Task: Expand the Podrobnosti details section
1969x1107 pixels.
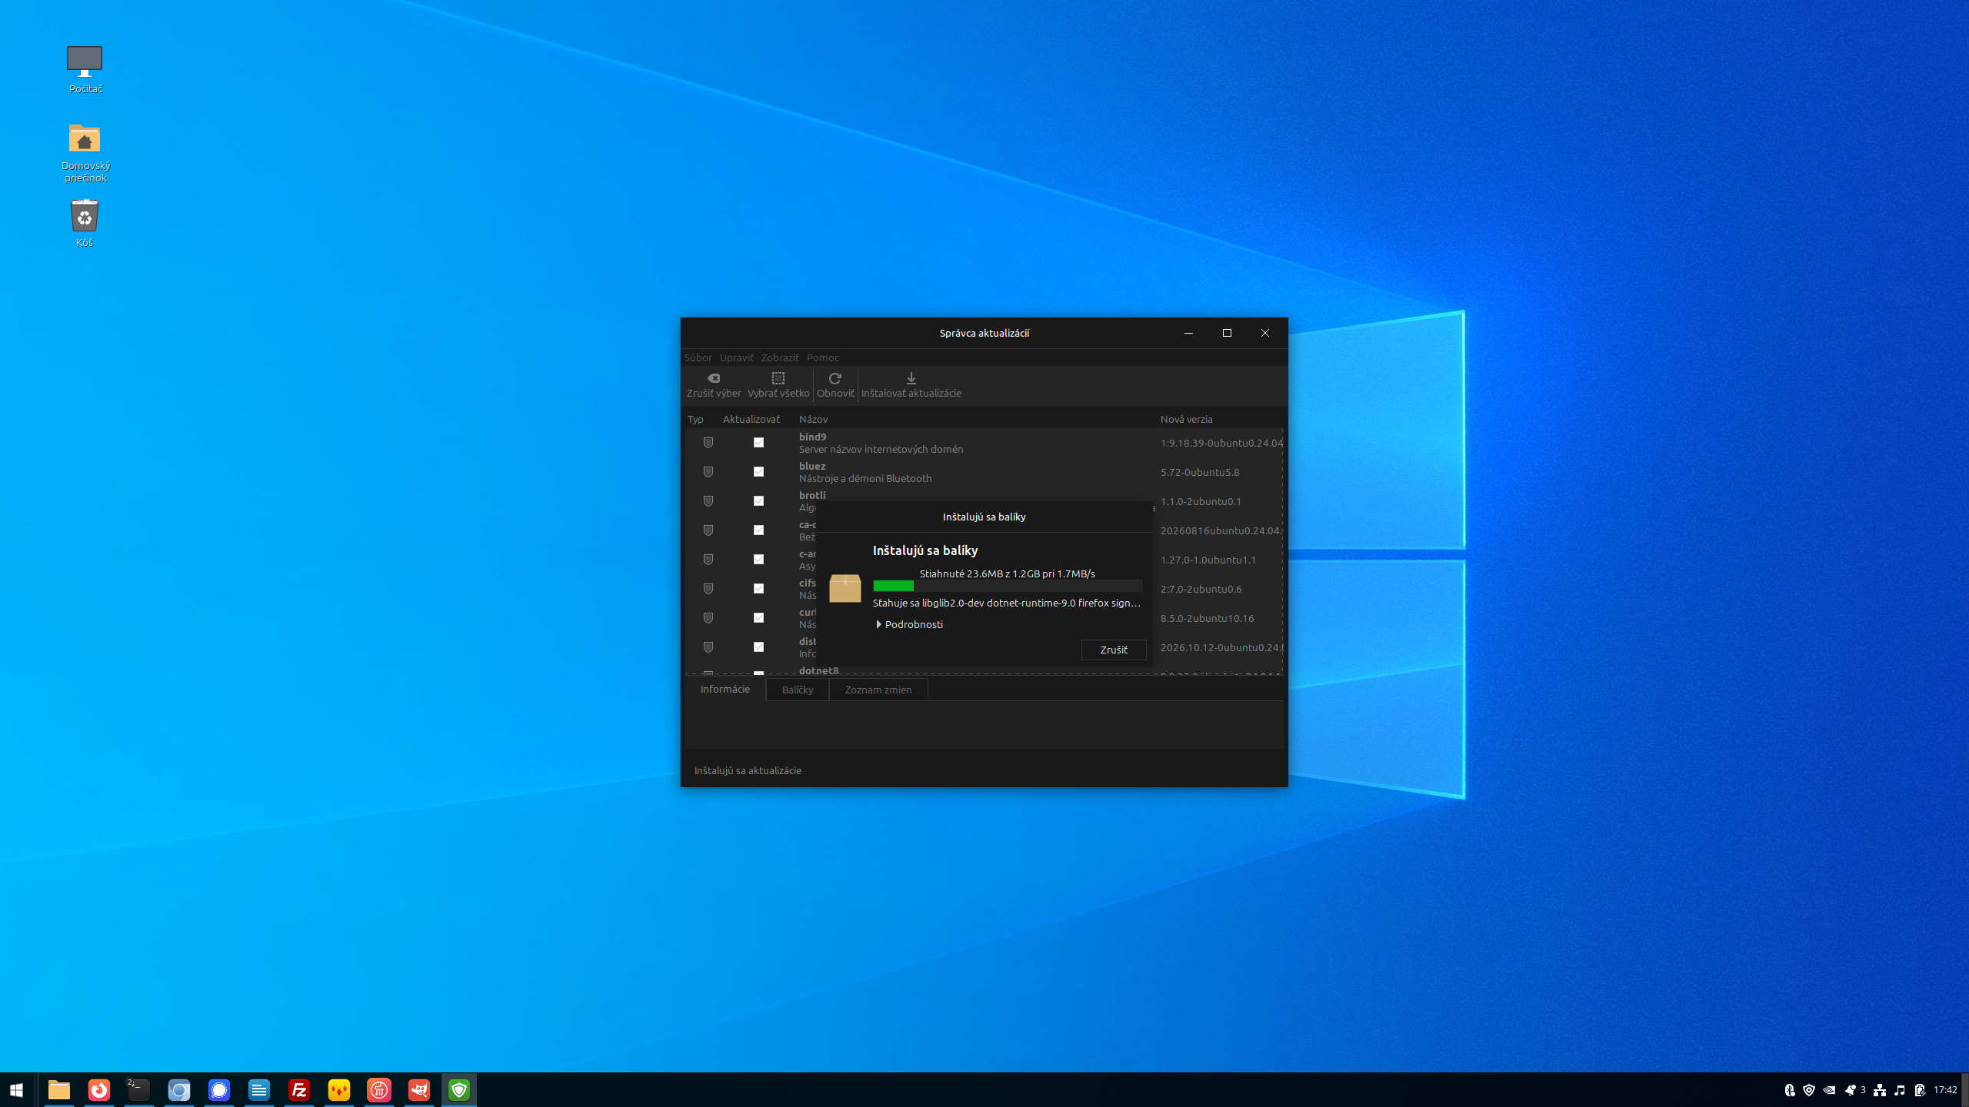Action: [910, 624]
